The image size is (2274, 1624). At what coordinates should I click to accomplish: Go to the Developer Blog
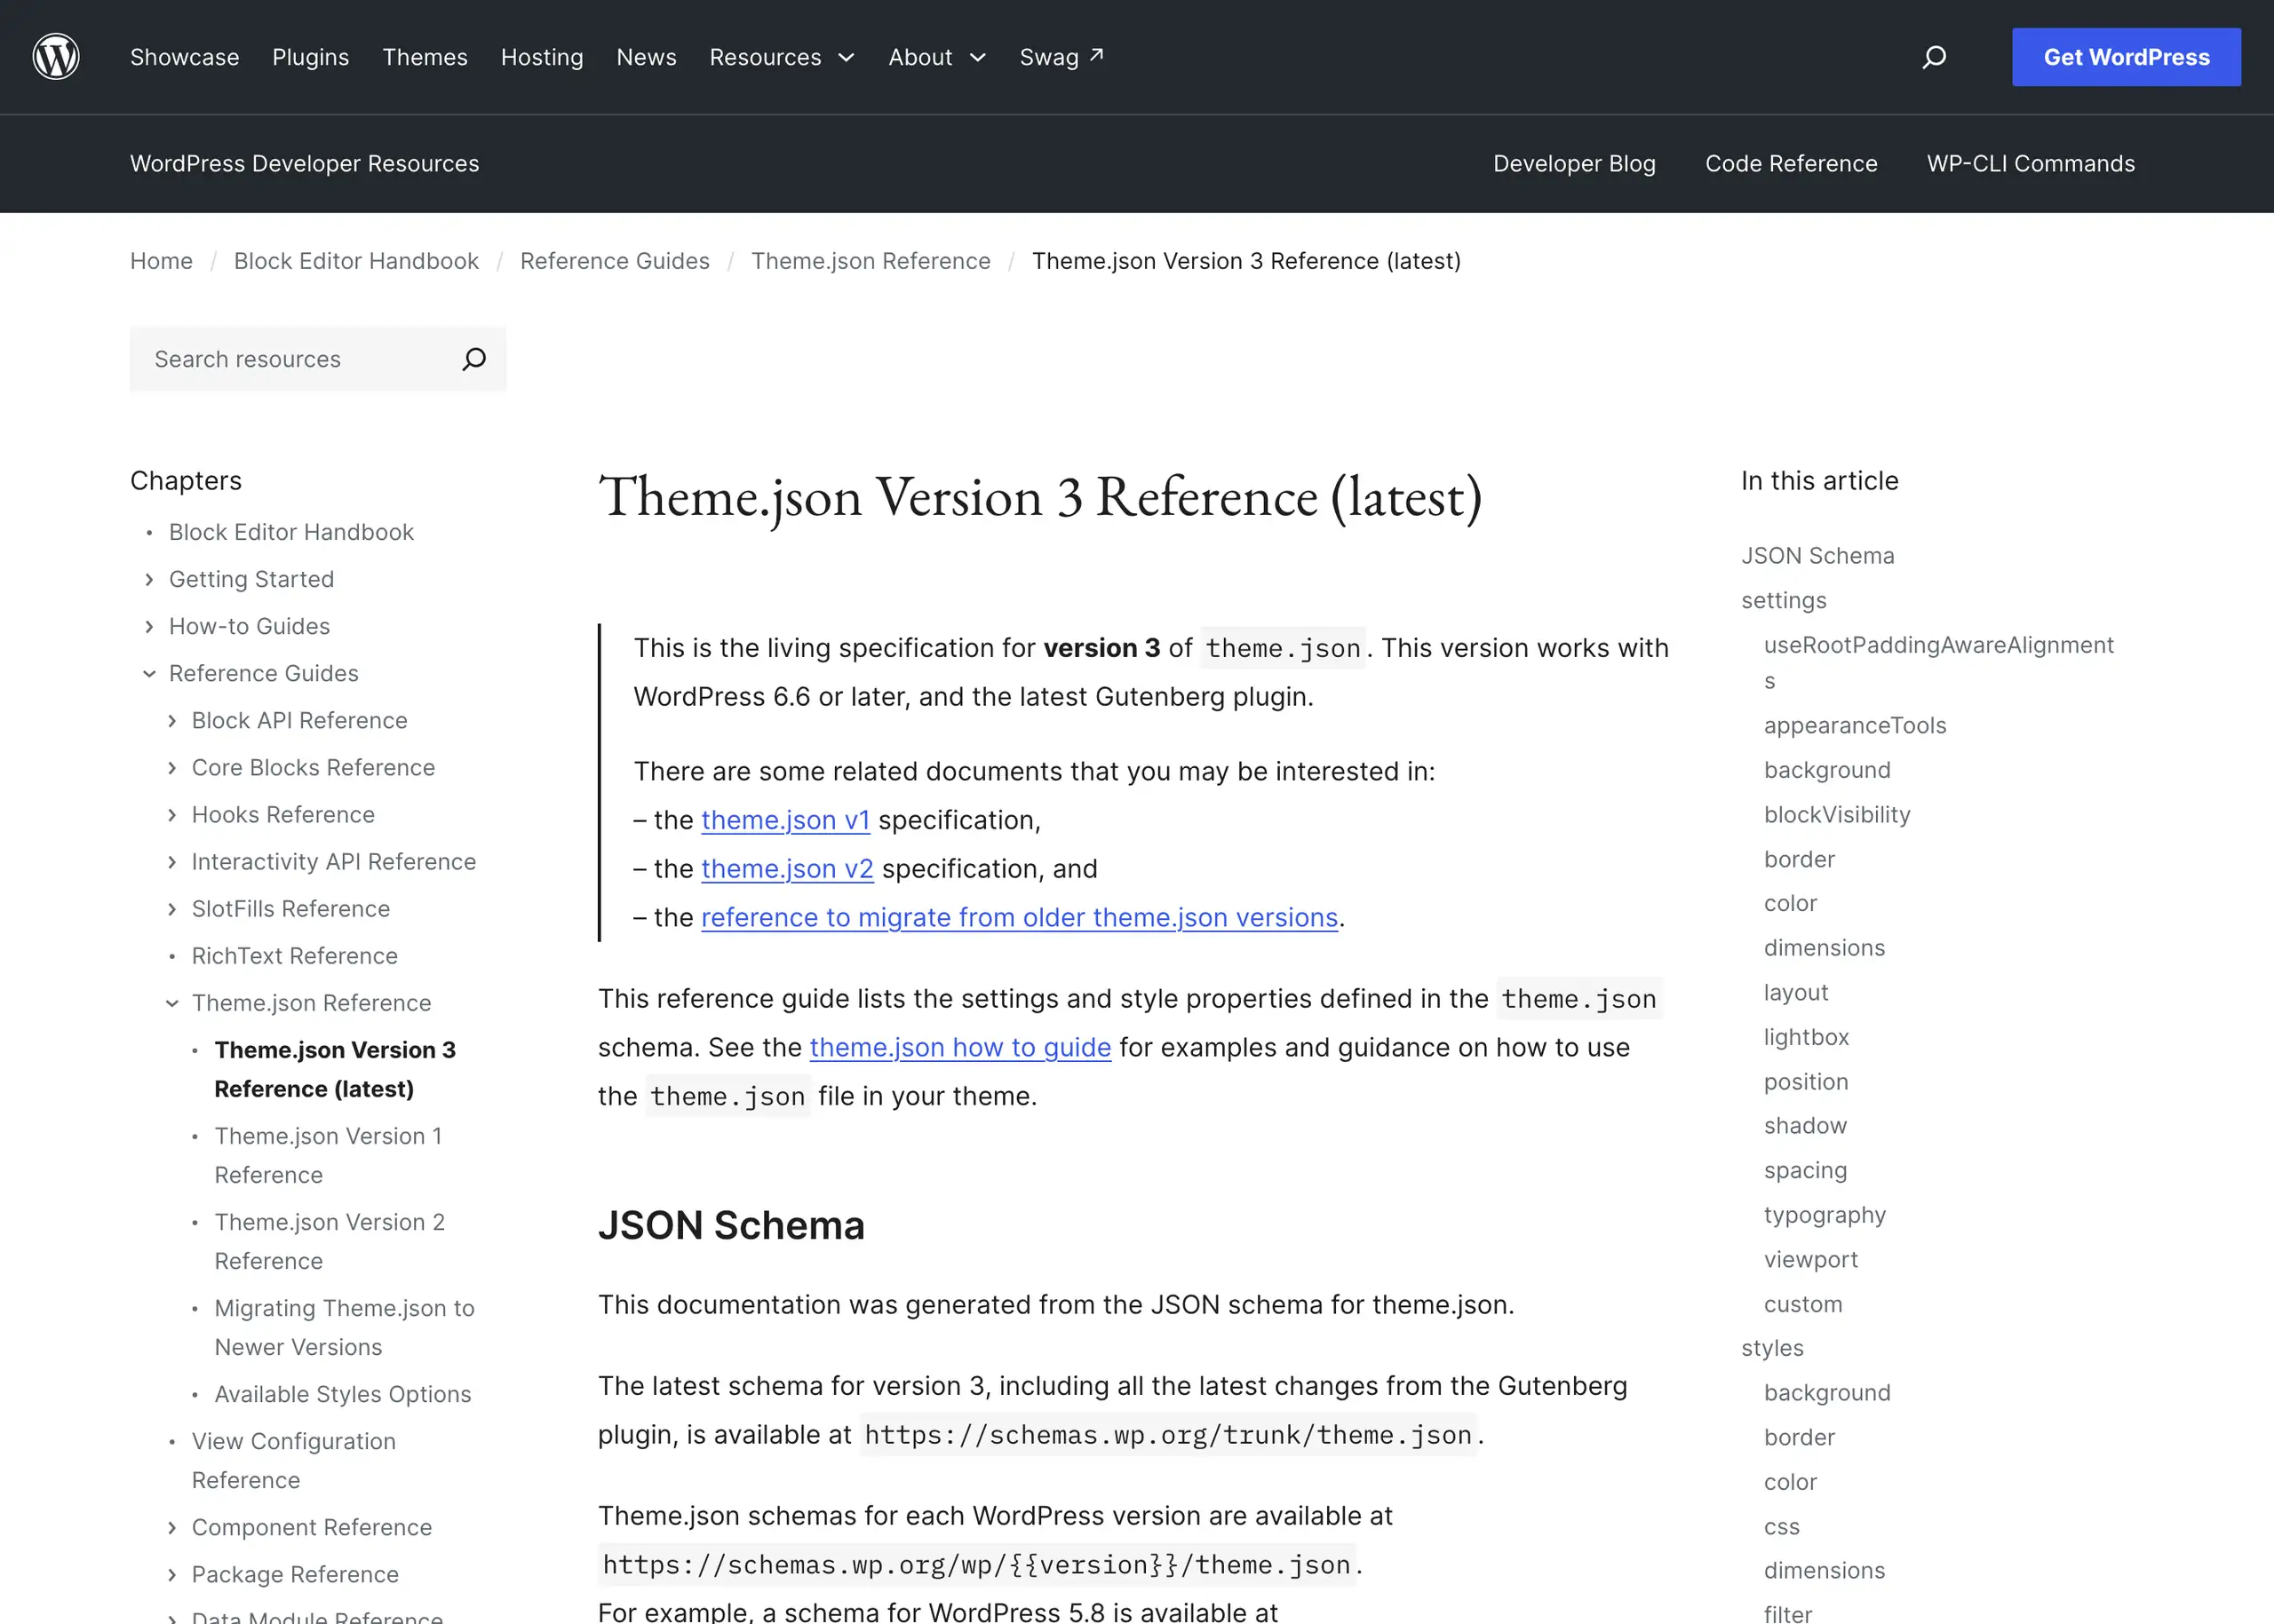[1574, 163]
